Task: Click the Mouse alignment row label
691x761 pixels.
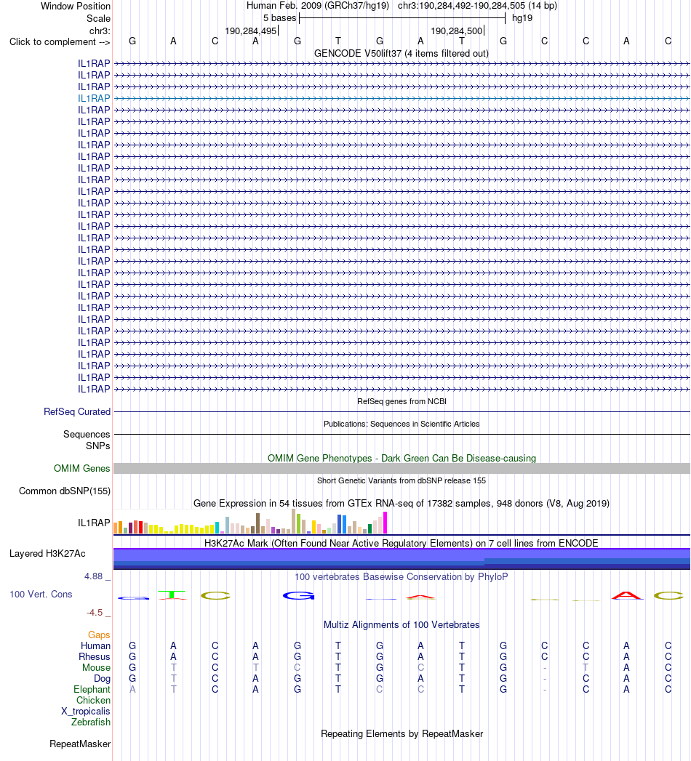Action: click(96, 667)
